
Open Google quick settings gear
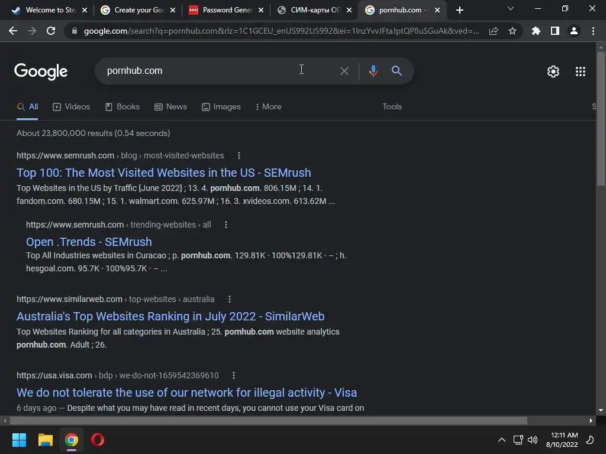coord(553,72)
